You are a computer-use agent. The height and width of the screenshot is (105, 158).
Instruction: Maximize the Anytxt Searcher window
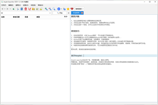click(x=150, y=2)
